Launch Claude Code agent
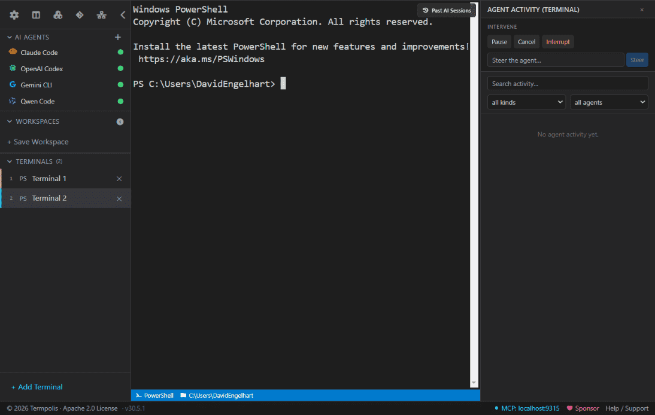 (x=40, y=53)
